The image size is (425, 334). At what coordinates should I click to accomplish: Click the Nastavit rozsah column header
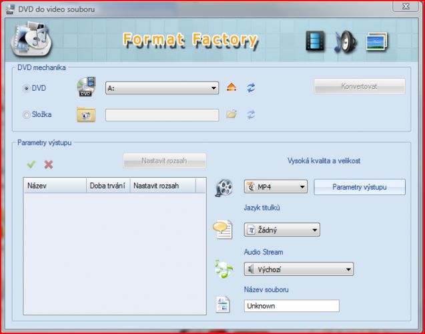163,186
